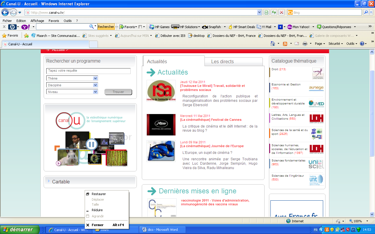Open HP Smart Deals toolbar item
Image resolution: width=375 pixels, height=234 pixels.
241,27
